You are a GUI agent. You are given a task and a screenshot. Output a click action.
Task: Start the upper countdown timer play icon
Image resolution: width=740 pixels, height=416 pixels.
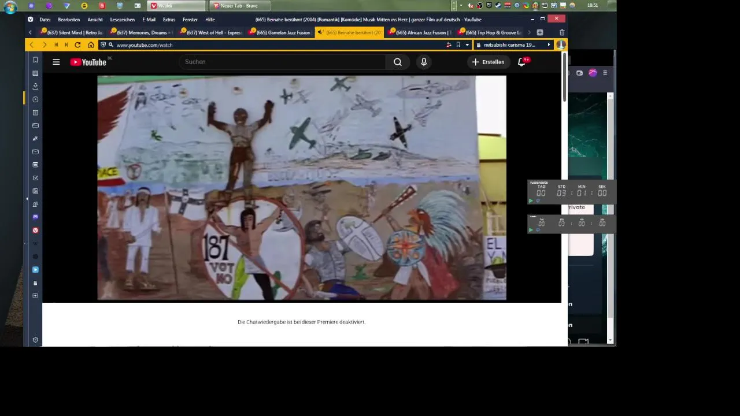[531, 201]
